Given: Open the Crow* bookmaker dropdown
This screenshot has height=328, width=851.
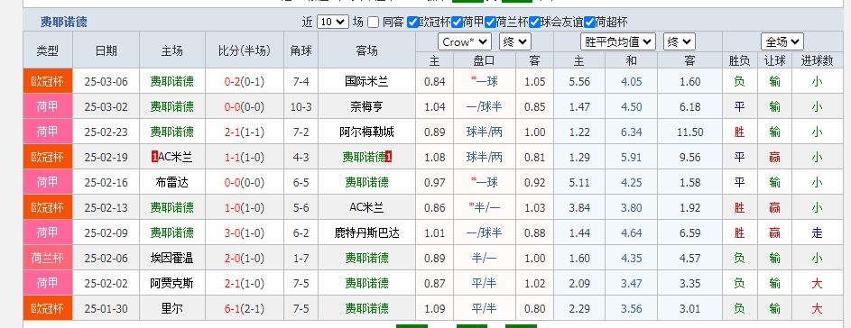Looking at the screenshot, I should [x=465, y=41].
